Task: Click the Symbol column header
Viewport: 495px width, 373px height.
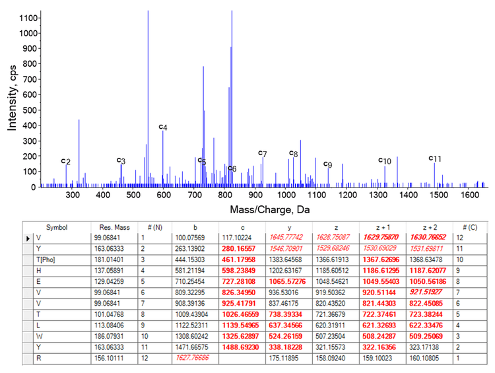Action: point(55,226)
